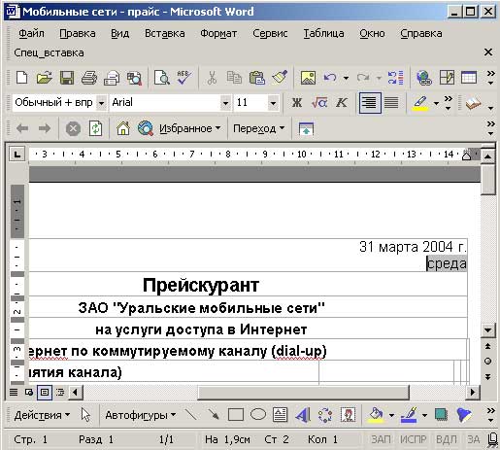Apply the line color brush
This screenshot has width=500, height=450.
point(409,414)
